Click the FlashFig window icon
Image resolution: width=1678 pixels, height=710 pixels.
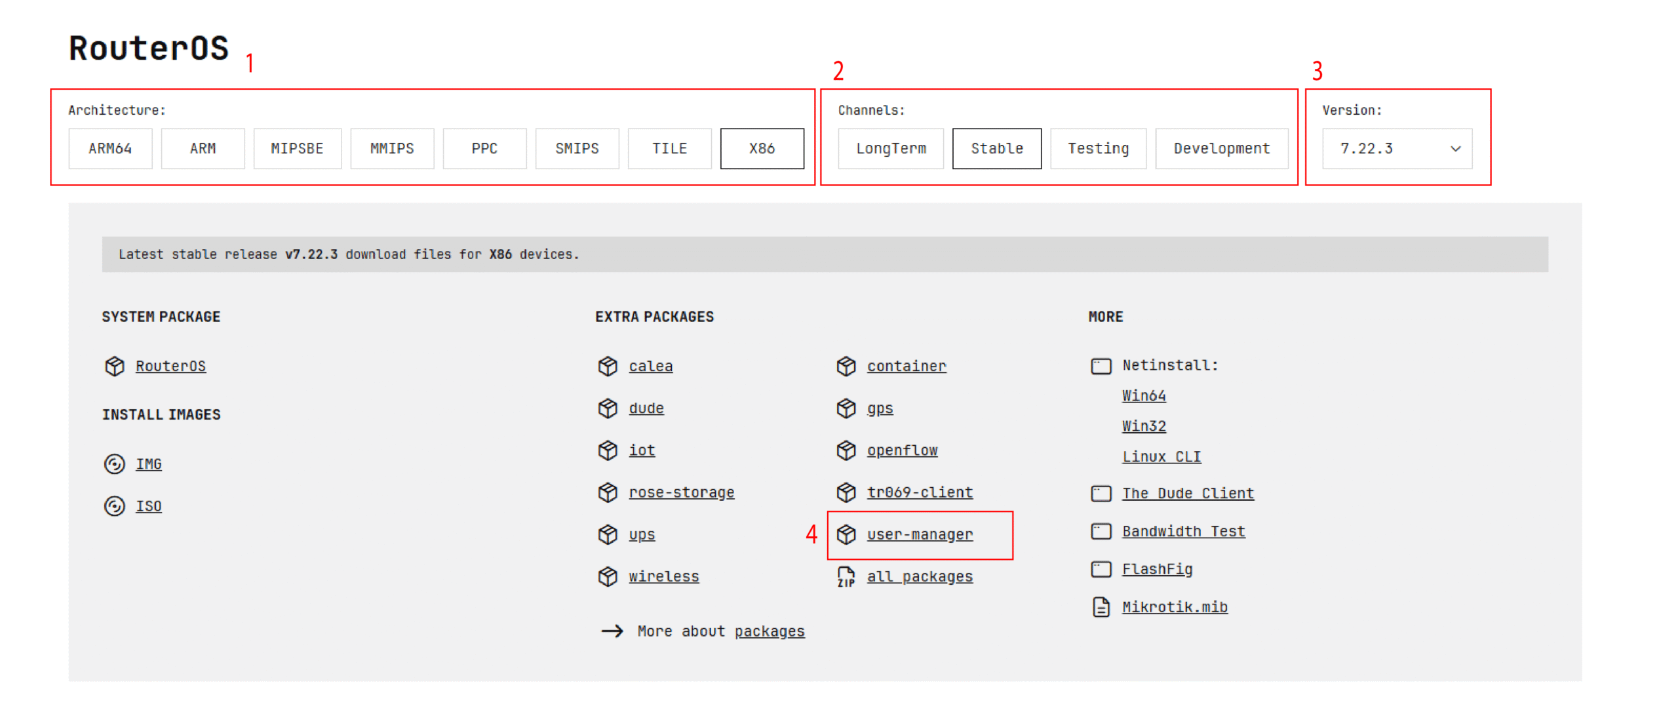[x=1101, y=569]
